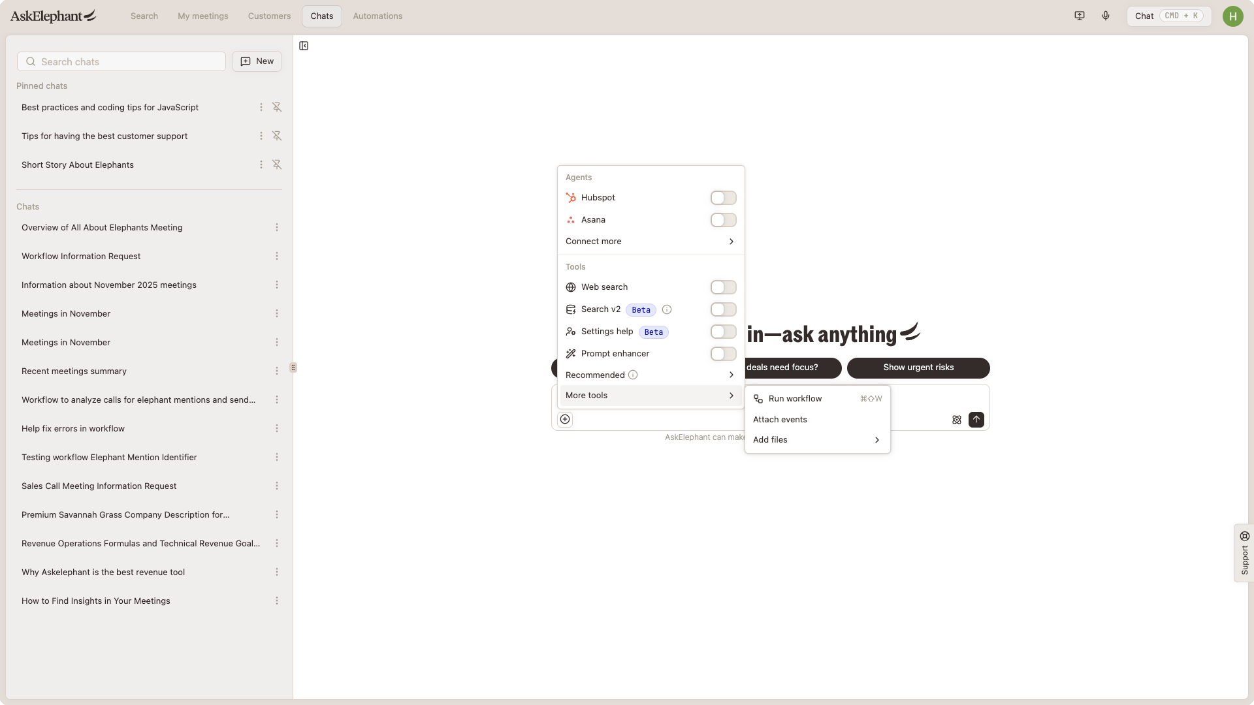Image resolution: width=1254 pixels, height=705 pixels.
Task: Click the sidebar resize handle grip
Action: coord(293,368)
